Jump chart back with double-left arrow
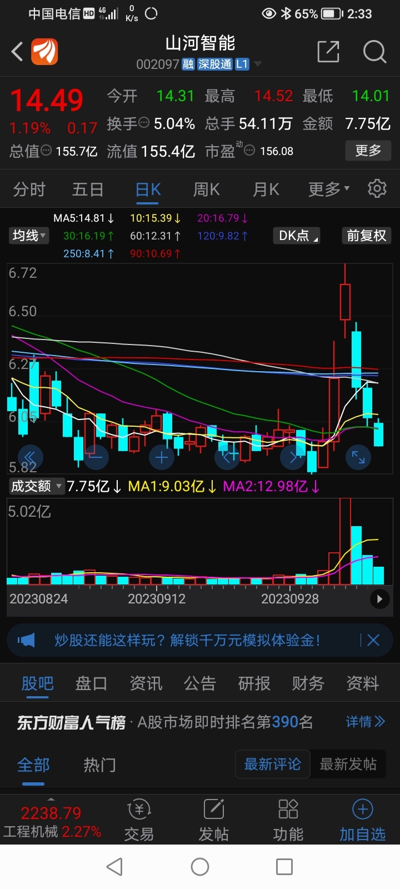The image size is (400, 889). [x=29, y=457]
